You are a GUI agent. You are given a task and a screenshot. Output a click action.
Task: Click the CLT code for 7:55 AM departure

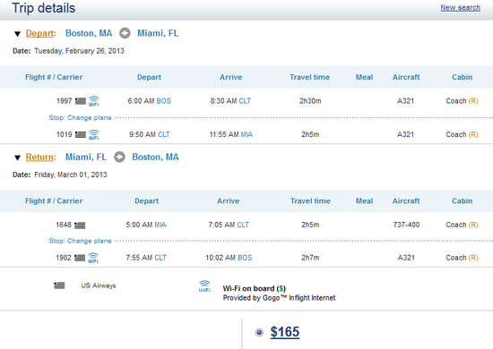click(160, 258)
